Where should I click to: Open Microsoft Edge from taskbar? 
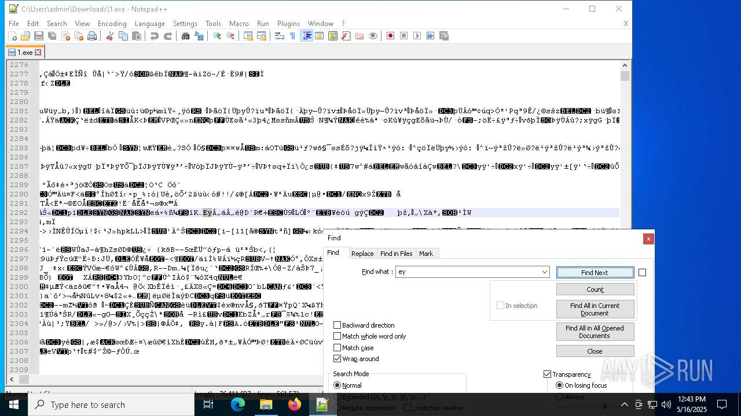238,404
